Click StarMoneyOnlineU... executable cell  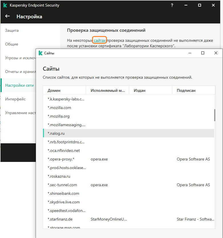(109, 219)
